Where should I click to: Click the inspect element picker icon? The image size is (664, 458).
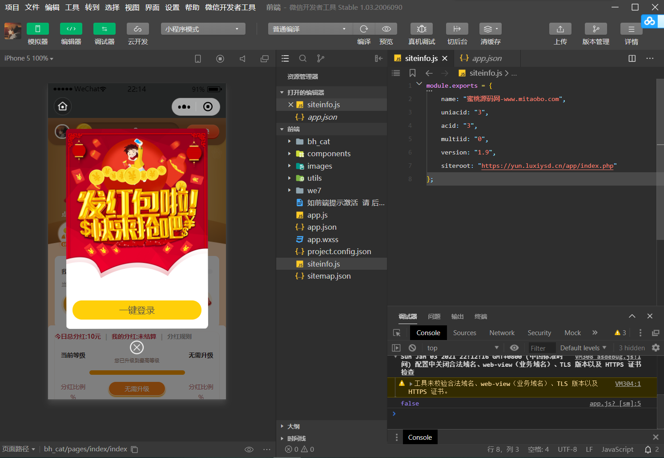[x=397, y=333]
